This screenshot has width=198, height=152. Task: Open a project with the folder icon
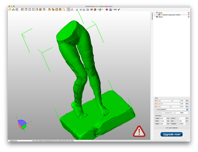coord(10,10)
